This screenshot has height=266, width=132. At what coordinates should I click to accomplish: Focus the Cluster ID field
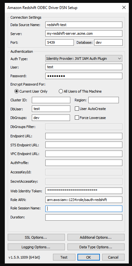click(51, 100)
